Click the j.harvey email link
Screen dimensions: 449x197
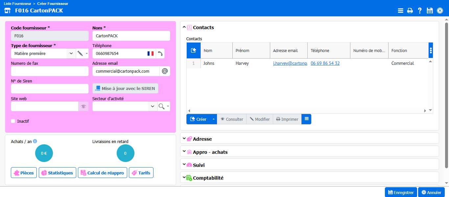tap(290, 63)
